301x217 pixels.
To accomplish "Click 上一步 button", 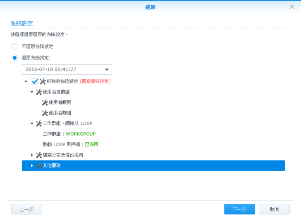I will click(x=26, y=209).
